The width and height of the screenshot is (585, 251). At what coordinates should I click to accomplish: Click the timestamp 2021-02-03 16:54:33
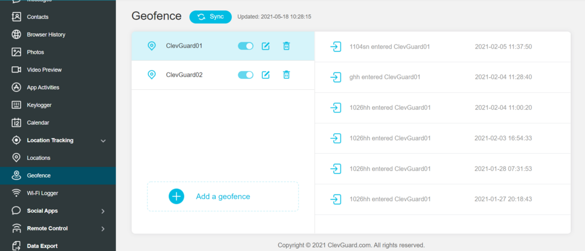click(503, 138)
